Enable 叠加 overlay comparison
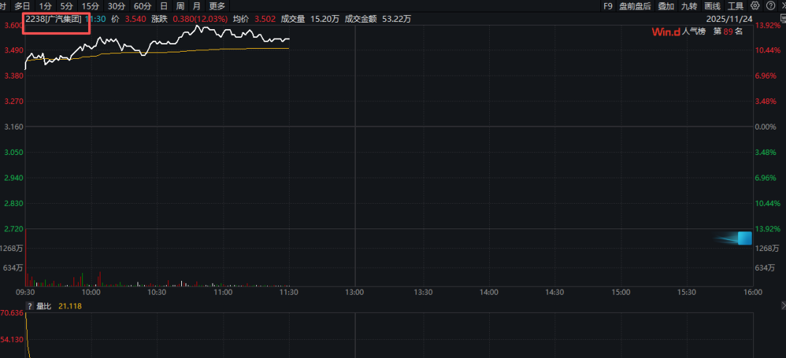Screen dimensions: 786x358 pyautogui.click(x=666, y=6)
